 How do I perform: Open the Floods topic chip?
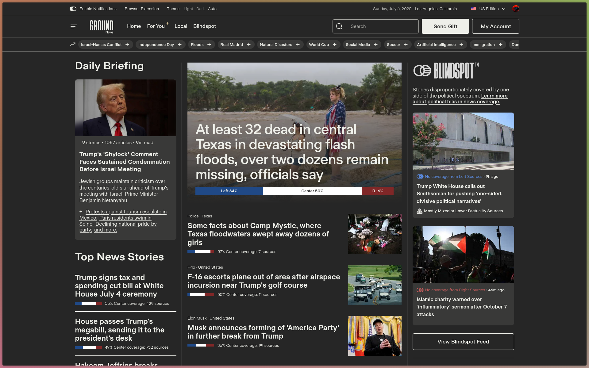tap(197, 45)
